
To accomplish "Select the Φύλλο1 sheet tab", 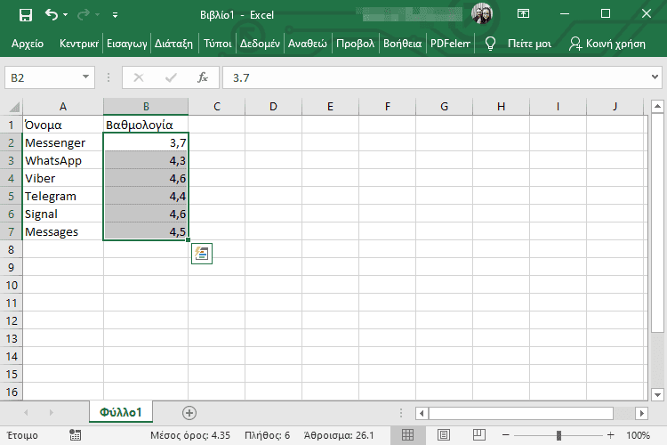I will point(121,412).
